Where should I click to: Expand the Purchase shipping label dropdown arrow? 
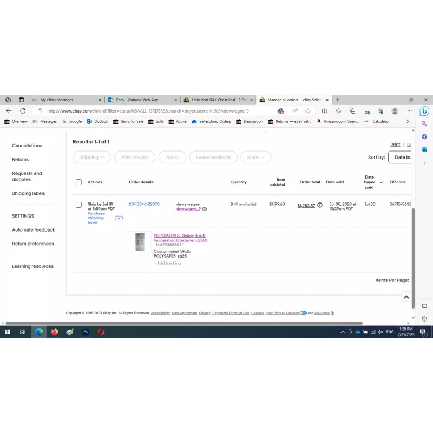click(119, 218)
